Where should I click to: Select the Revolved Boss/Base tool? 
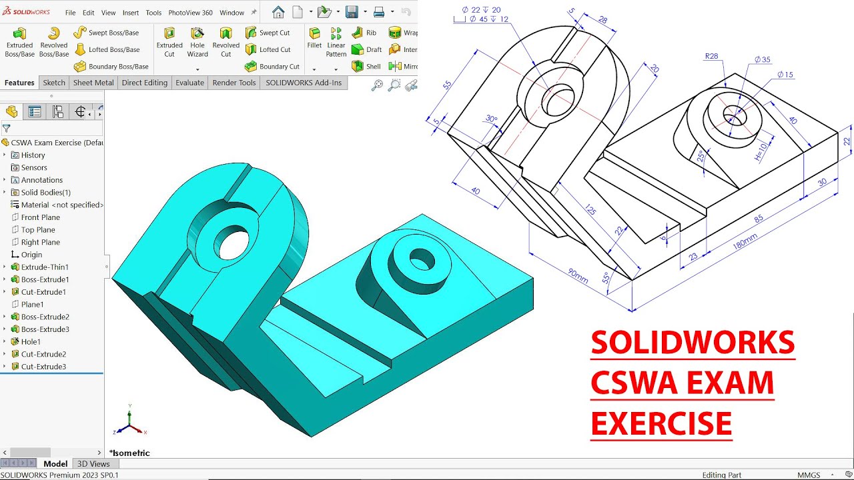[x=54, y=42]
